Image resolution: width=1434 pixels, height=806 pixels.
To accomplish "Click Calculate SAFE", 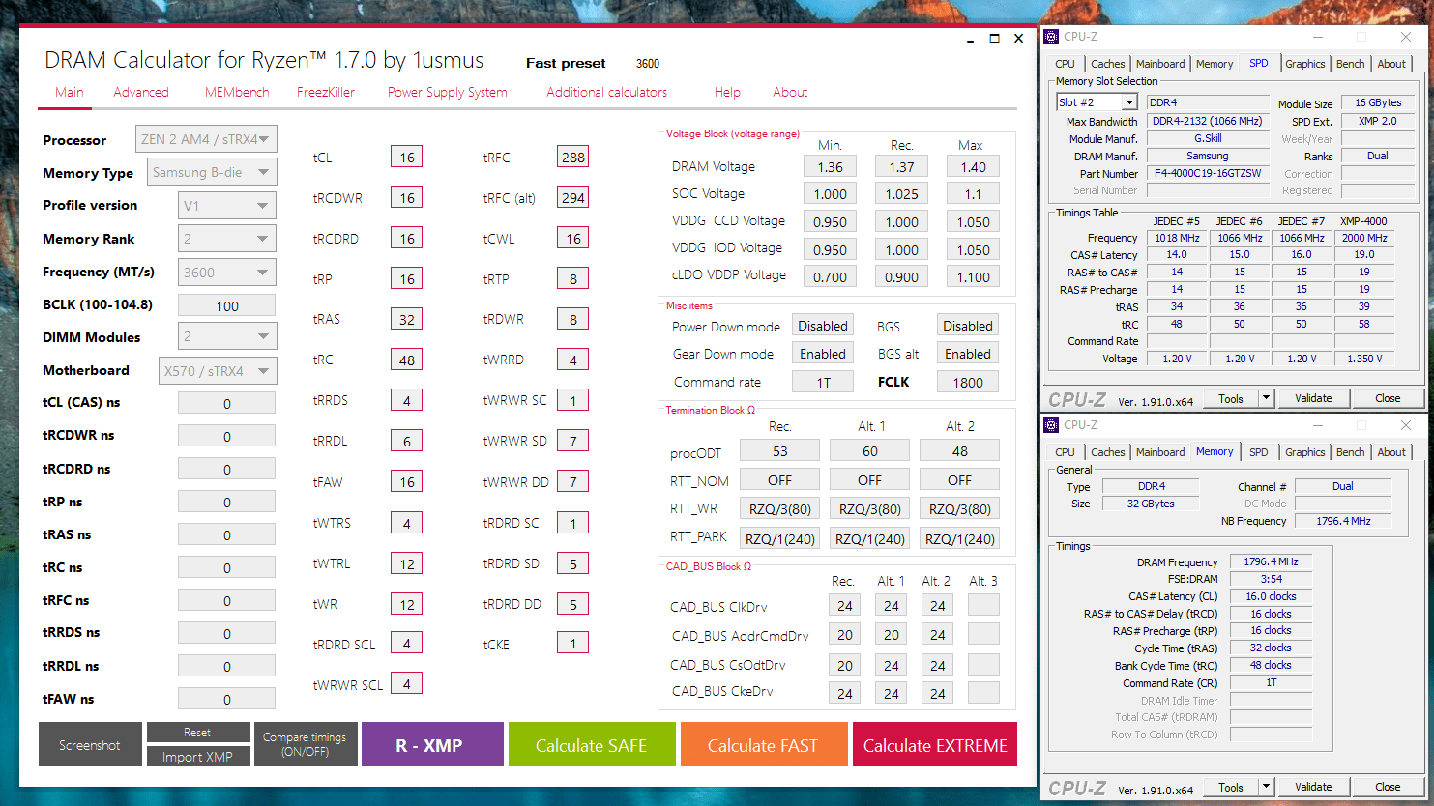I will pos(592,745).
